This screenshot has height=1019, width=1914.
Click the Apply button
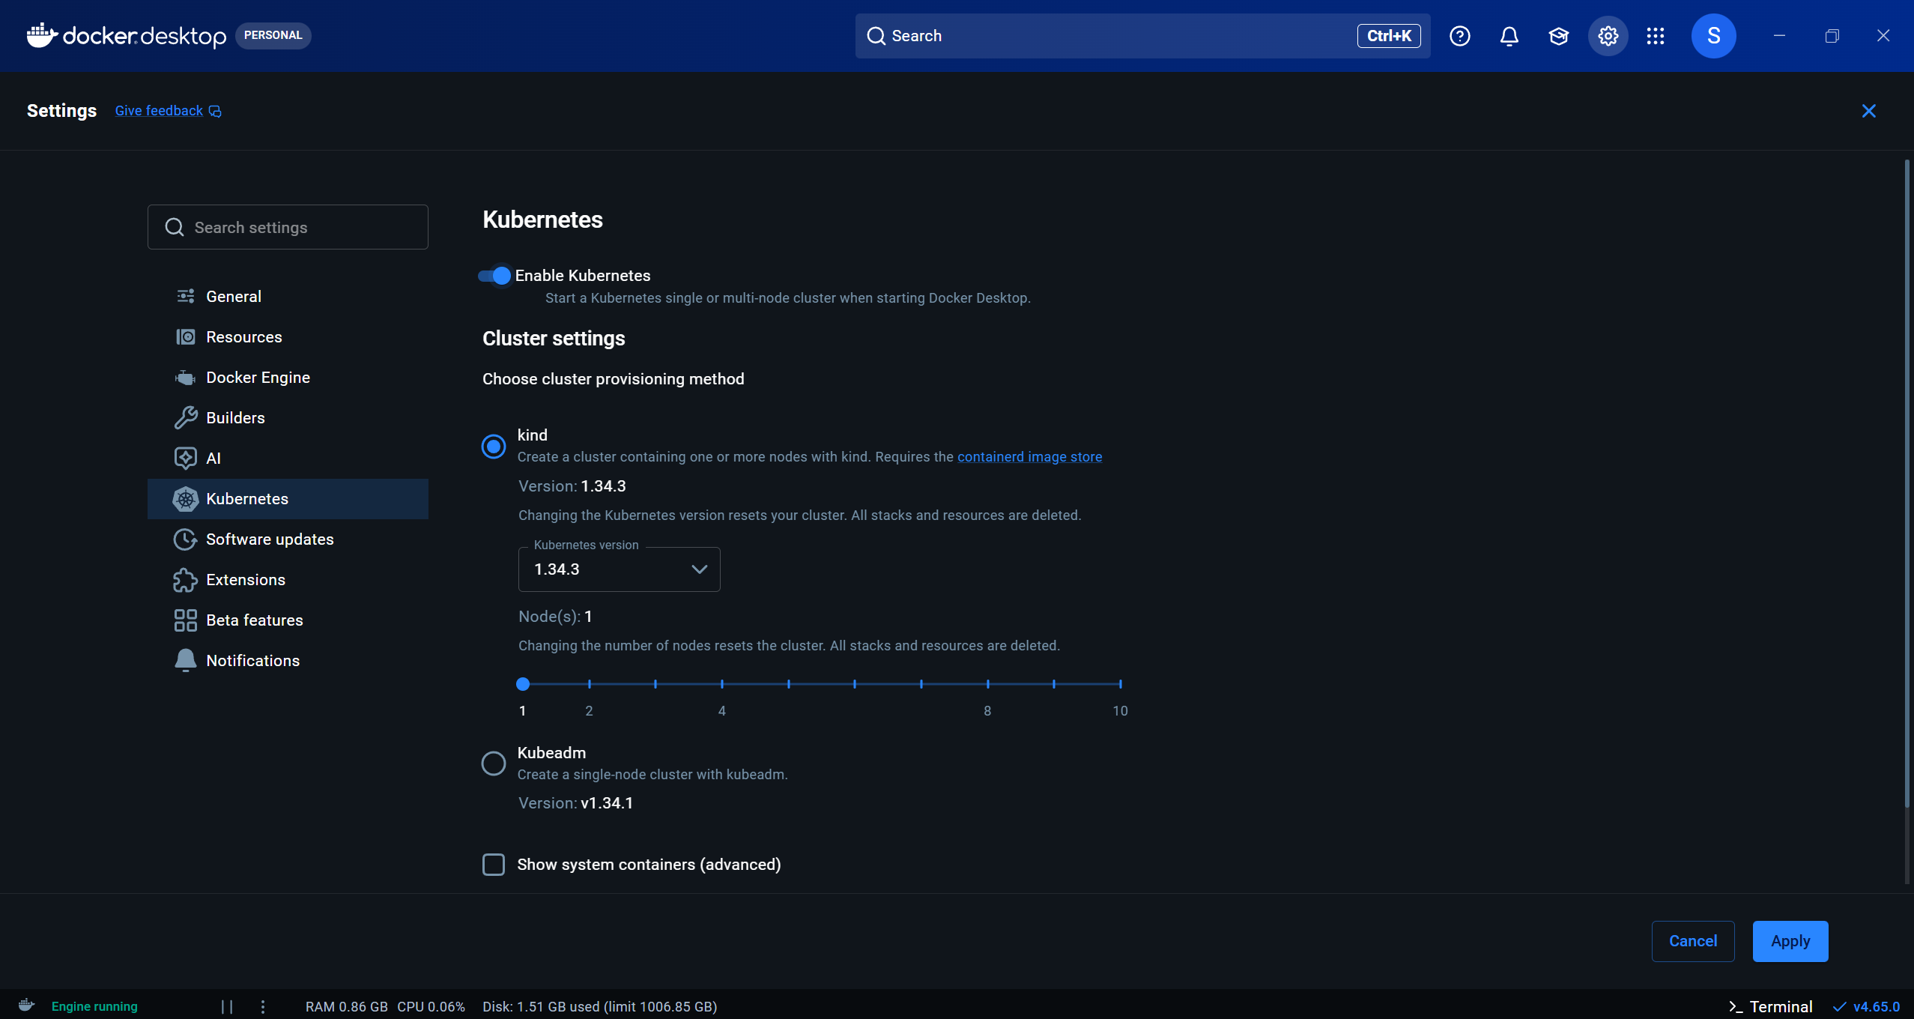1790,941
